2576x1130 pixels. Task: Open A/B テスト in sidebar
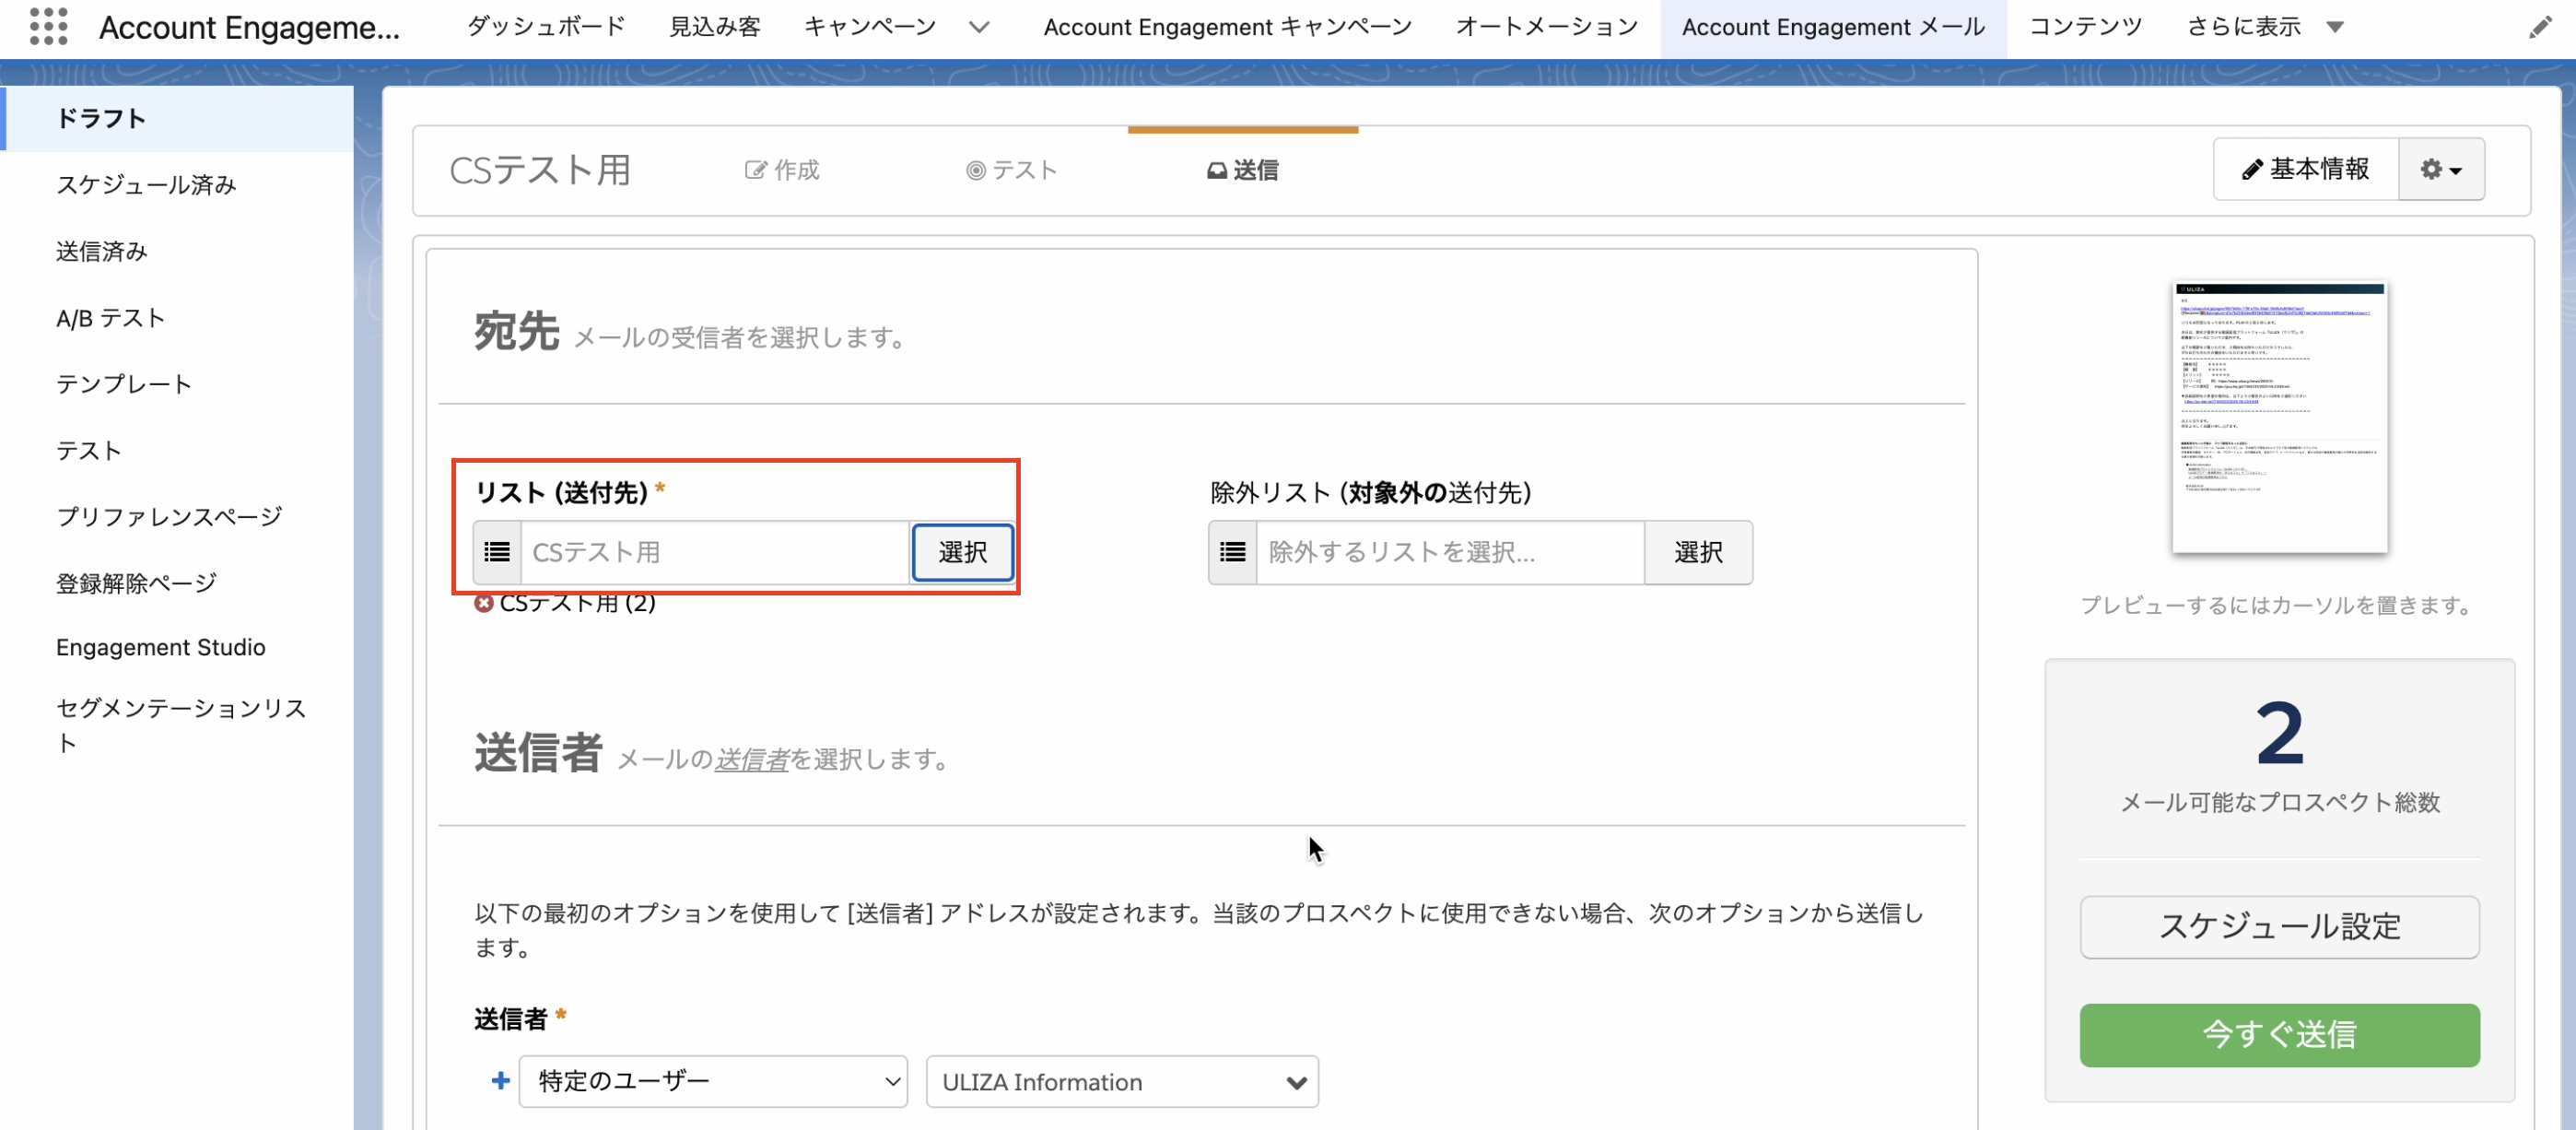click(110, 318)
